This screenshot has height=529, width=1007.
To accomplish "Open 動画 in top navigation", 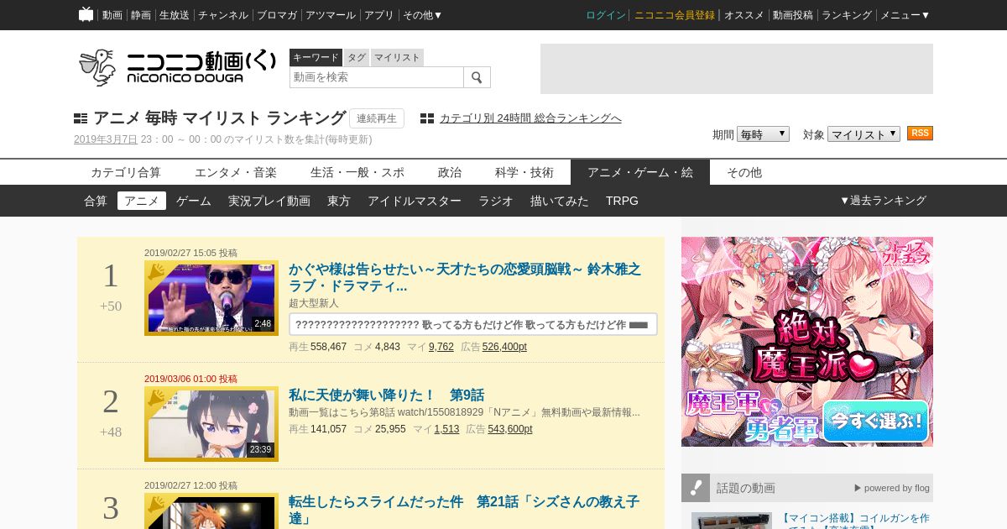I will tap(112, 15).
